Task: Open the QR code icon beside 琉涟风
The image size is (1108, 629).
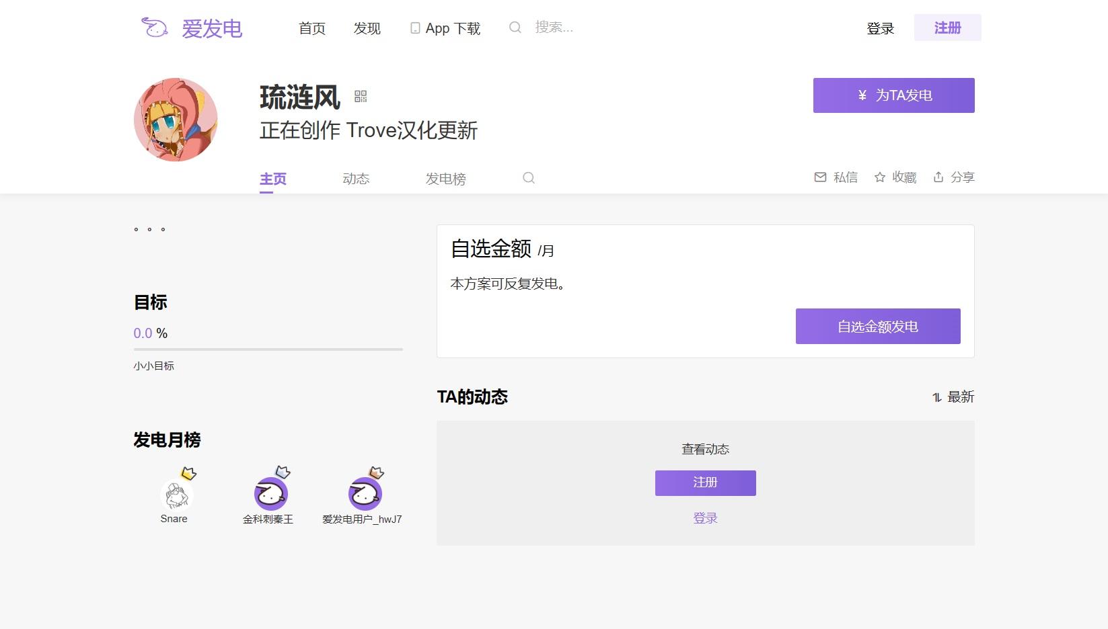Action: [361, 97]
